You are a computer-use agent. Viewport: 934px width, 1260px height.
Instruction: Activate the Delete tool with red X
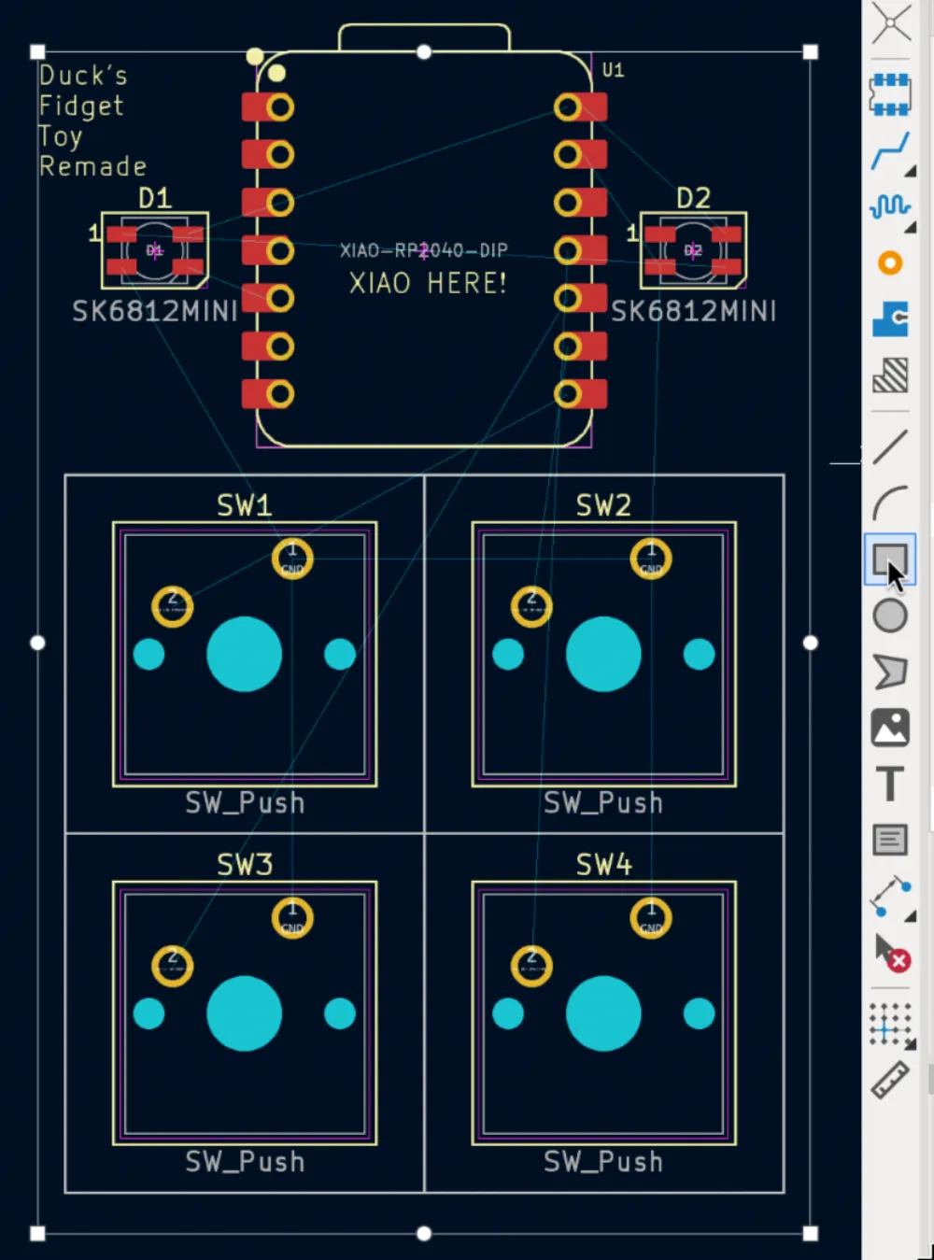(x=890, y=953)
